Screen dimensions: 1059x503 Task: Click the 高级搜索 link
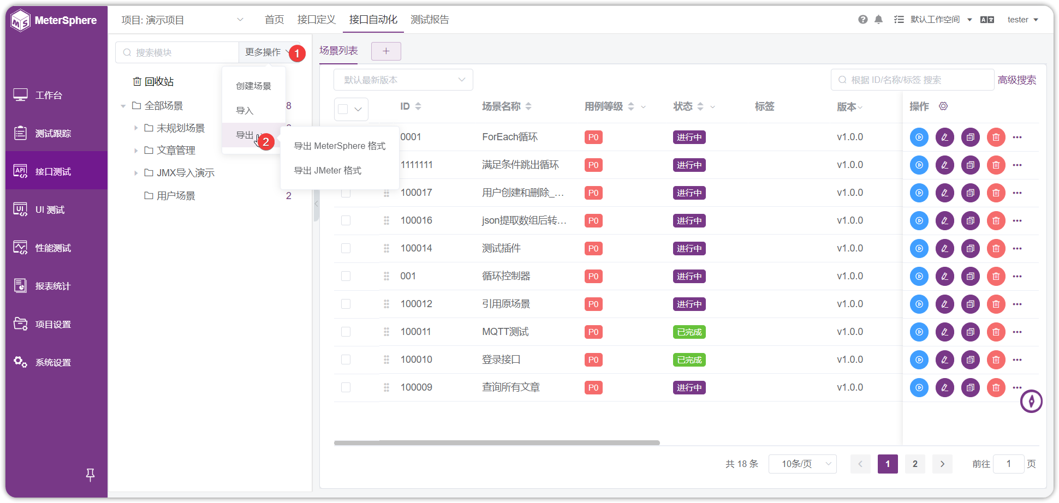point(1017,80)
